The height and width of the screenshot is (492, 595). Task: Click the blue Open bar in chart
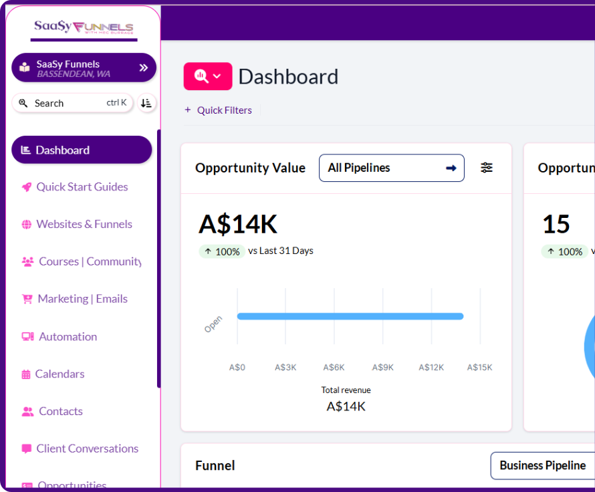tap(350, 316)
